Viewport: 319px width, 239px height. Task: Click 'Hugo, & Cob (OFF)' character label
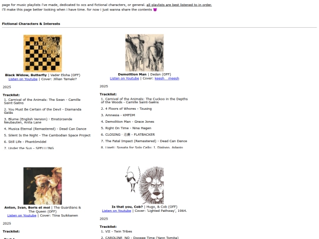[162, 207]
